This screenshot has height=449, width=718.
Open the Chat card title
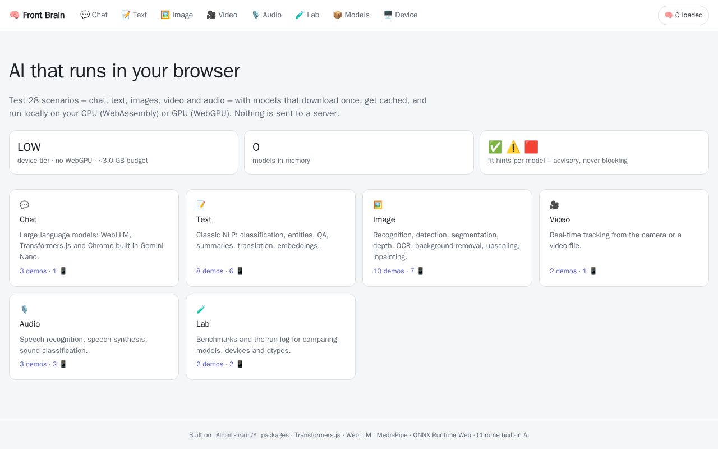tap(28, 219)
